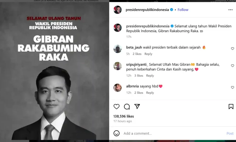Image resolution: width=236 pixels, height=142 pixels.
Task: Save the post with the bookmark icon
Action: point(231,107)
